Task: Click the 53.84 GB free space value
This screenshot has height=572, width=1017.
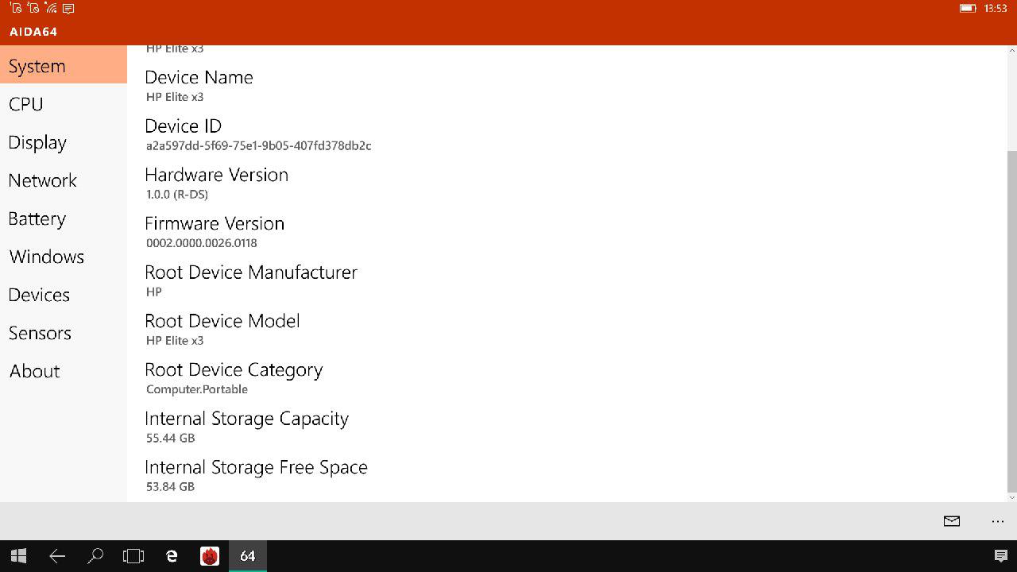Action: click(x=170, y=486)
